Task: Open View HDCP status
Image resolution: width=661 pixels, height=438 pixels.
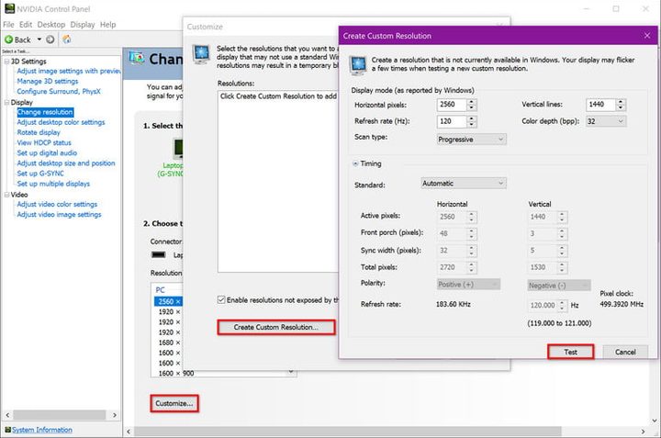Action: [44, 142]
